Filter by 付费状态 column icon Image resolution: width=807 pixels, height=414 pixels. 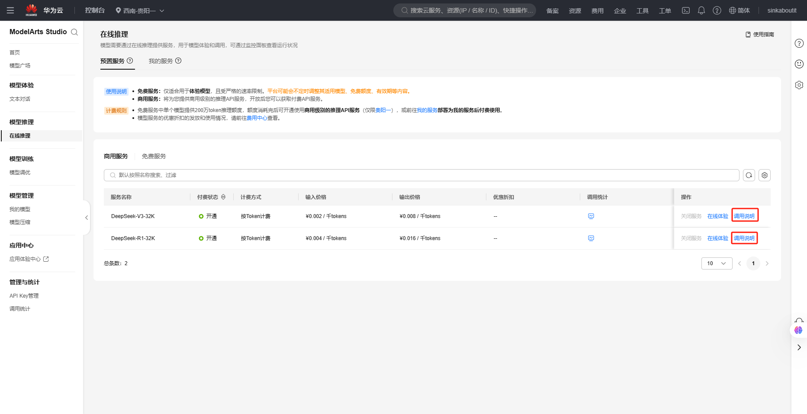pyautogui.click(x=223, y=197)
